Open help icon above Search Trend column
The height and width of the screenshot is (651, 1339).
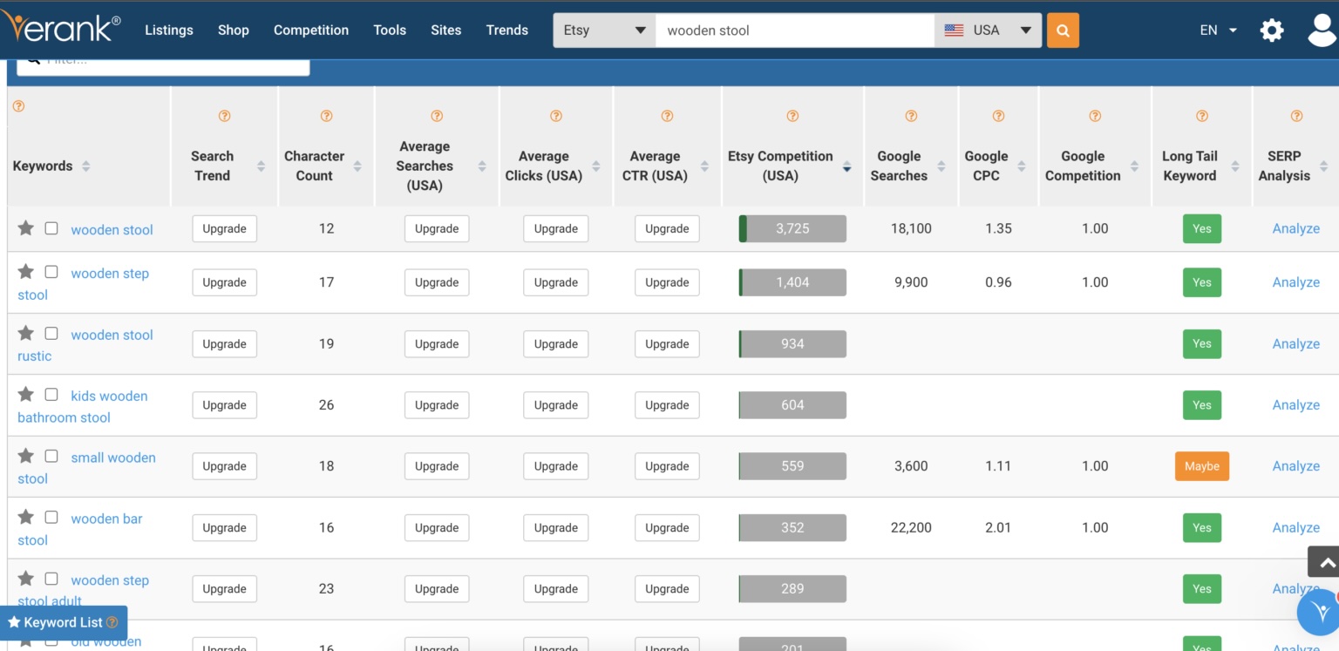[x=224, y=116]
